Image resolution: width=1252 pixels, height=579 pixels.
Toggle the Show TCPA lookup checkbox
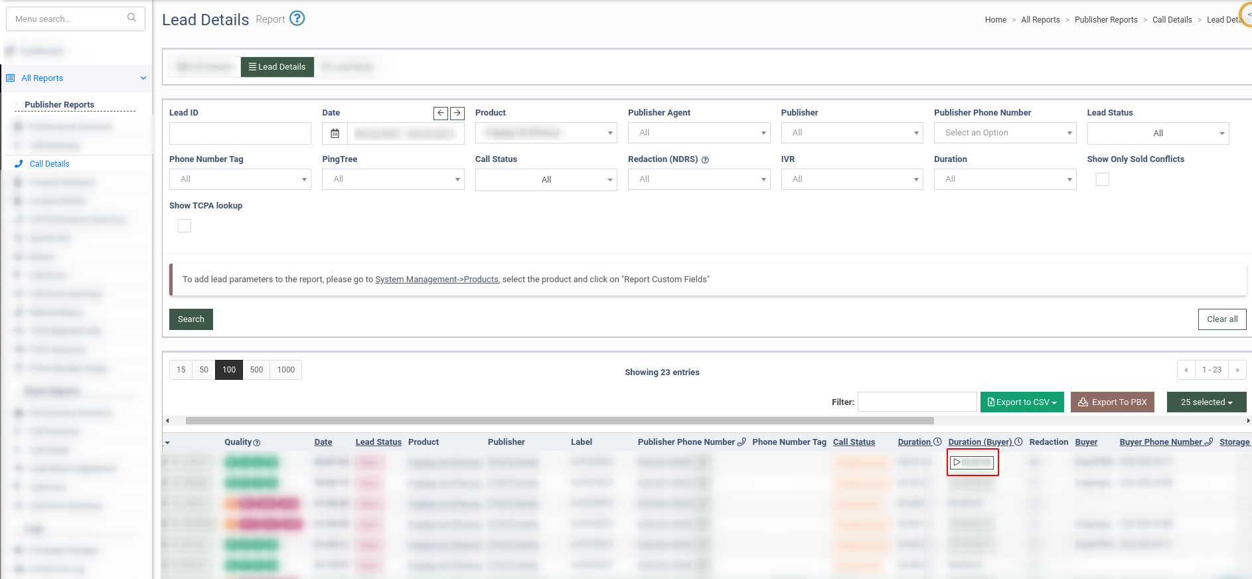coord(185,226)
